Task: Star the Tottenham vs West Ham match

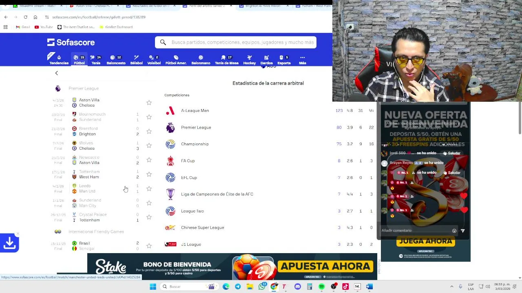Action: [x=149, y=174]
